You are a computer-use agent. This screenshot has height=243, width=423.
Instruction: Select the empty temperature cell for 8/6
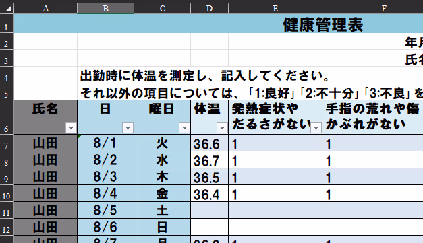[210, 227]
